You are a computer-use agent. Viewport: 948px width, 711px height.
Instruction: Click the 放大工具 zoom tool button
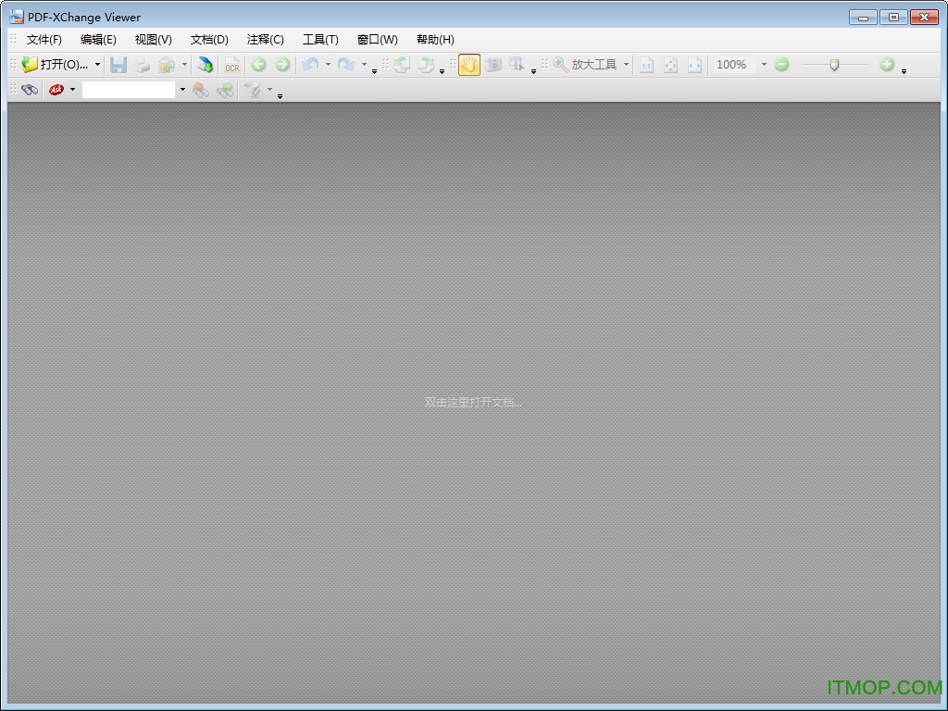[585, 65]
